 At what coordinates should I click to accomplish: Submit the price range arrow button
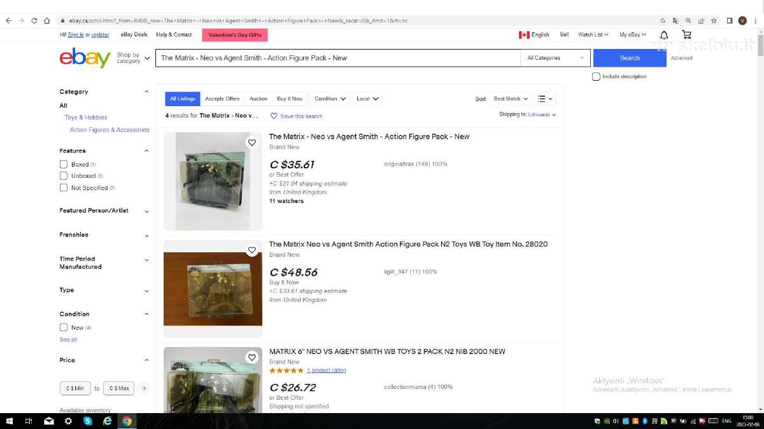tap(145, 388)
